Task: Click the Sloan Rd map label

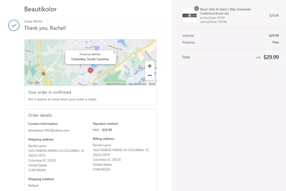Action: click(x=90, y=47)
